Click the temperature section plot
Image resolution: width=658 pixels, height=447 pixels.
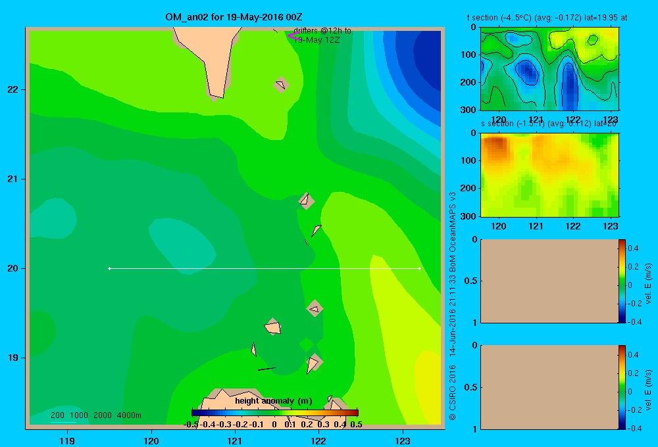[549, 69]
